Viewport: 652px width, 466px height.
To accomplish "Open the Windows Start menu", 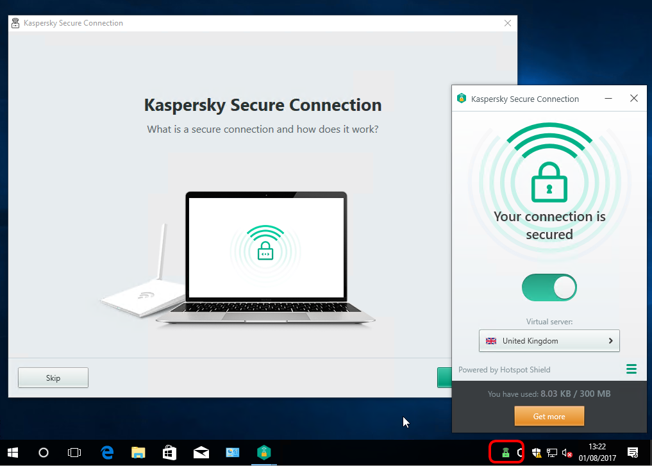I will point(13,453).
